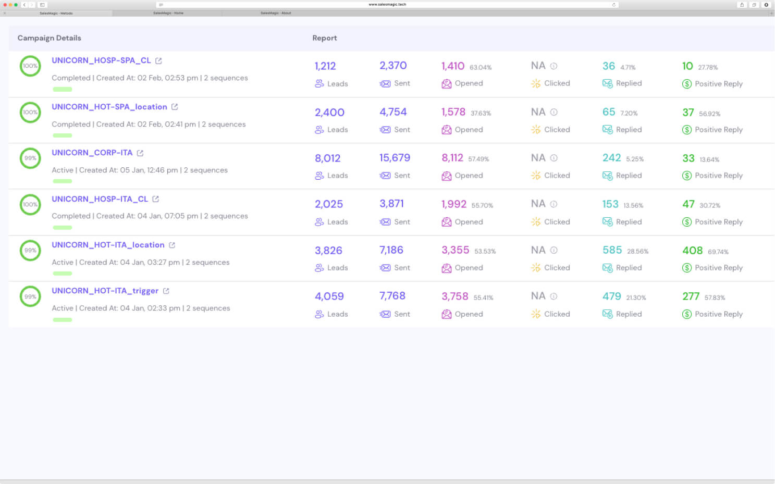Click the green progress bar under UNICORN_HOT-ITA_trigger
Image resolution: width=775 pixels, height=484 pixels.
point(63,319)
